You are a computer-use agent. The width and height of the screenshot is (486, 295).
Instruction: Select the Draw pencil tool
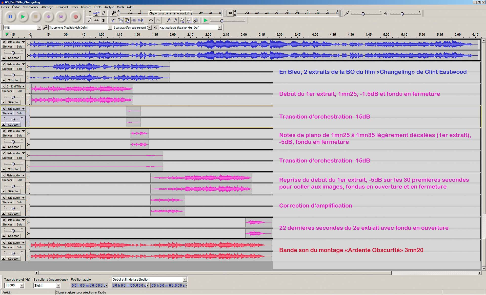click(x=104, y=13)
